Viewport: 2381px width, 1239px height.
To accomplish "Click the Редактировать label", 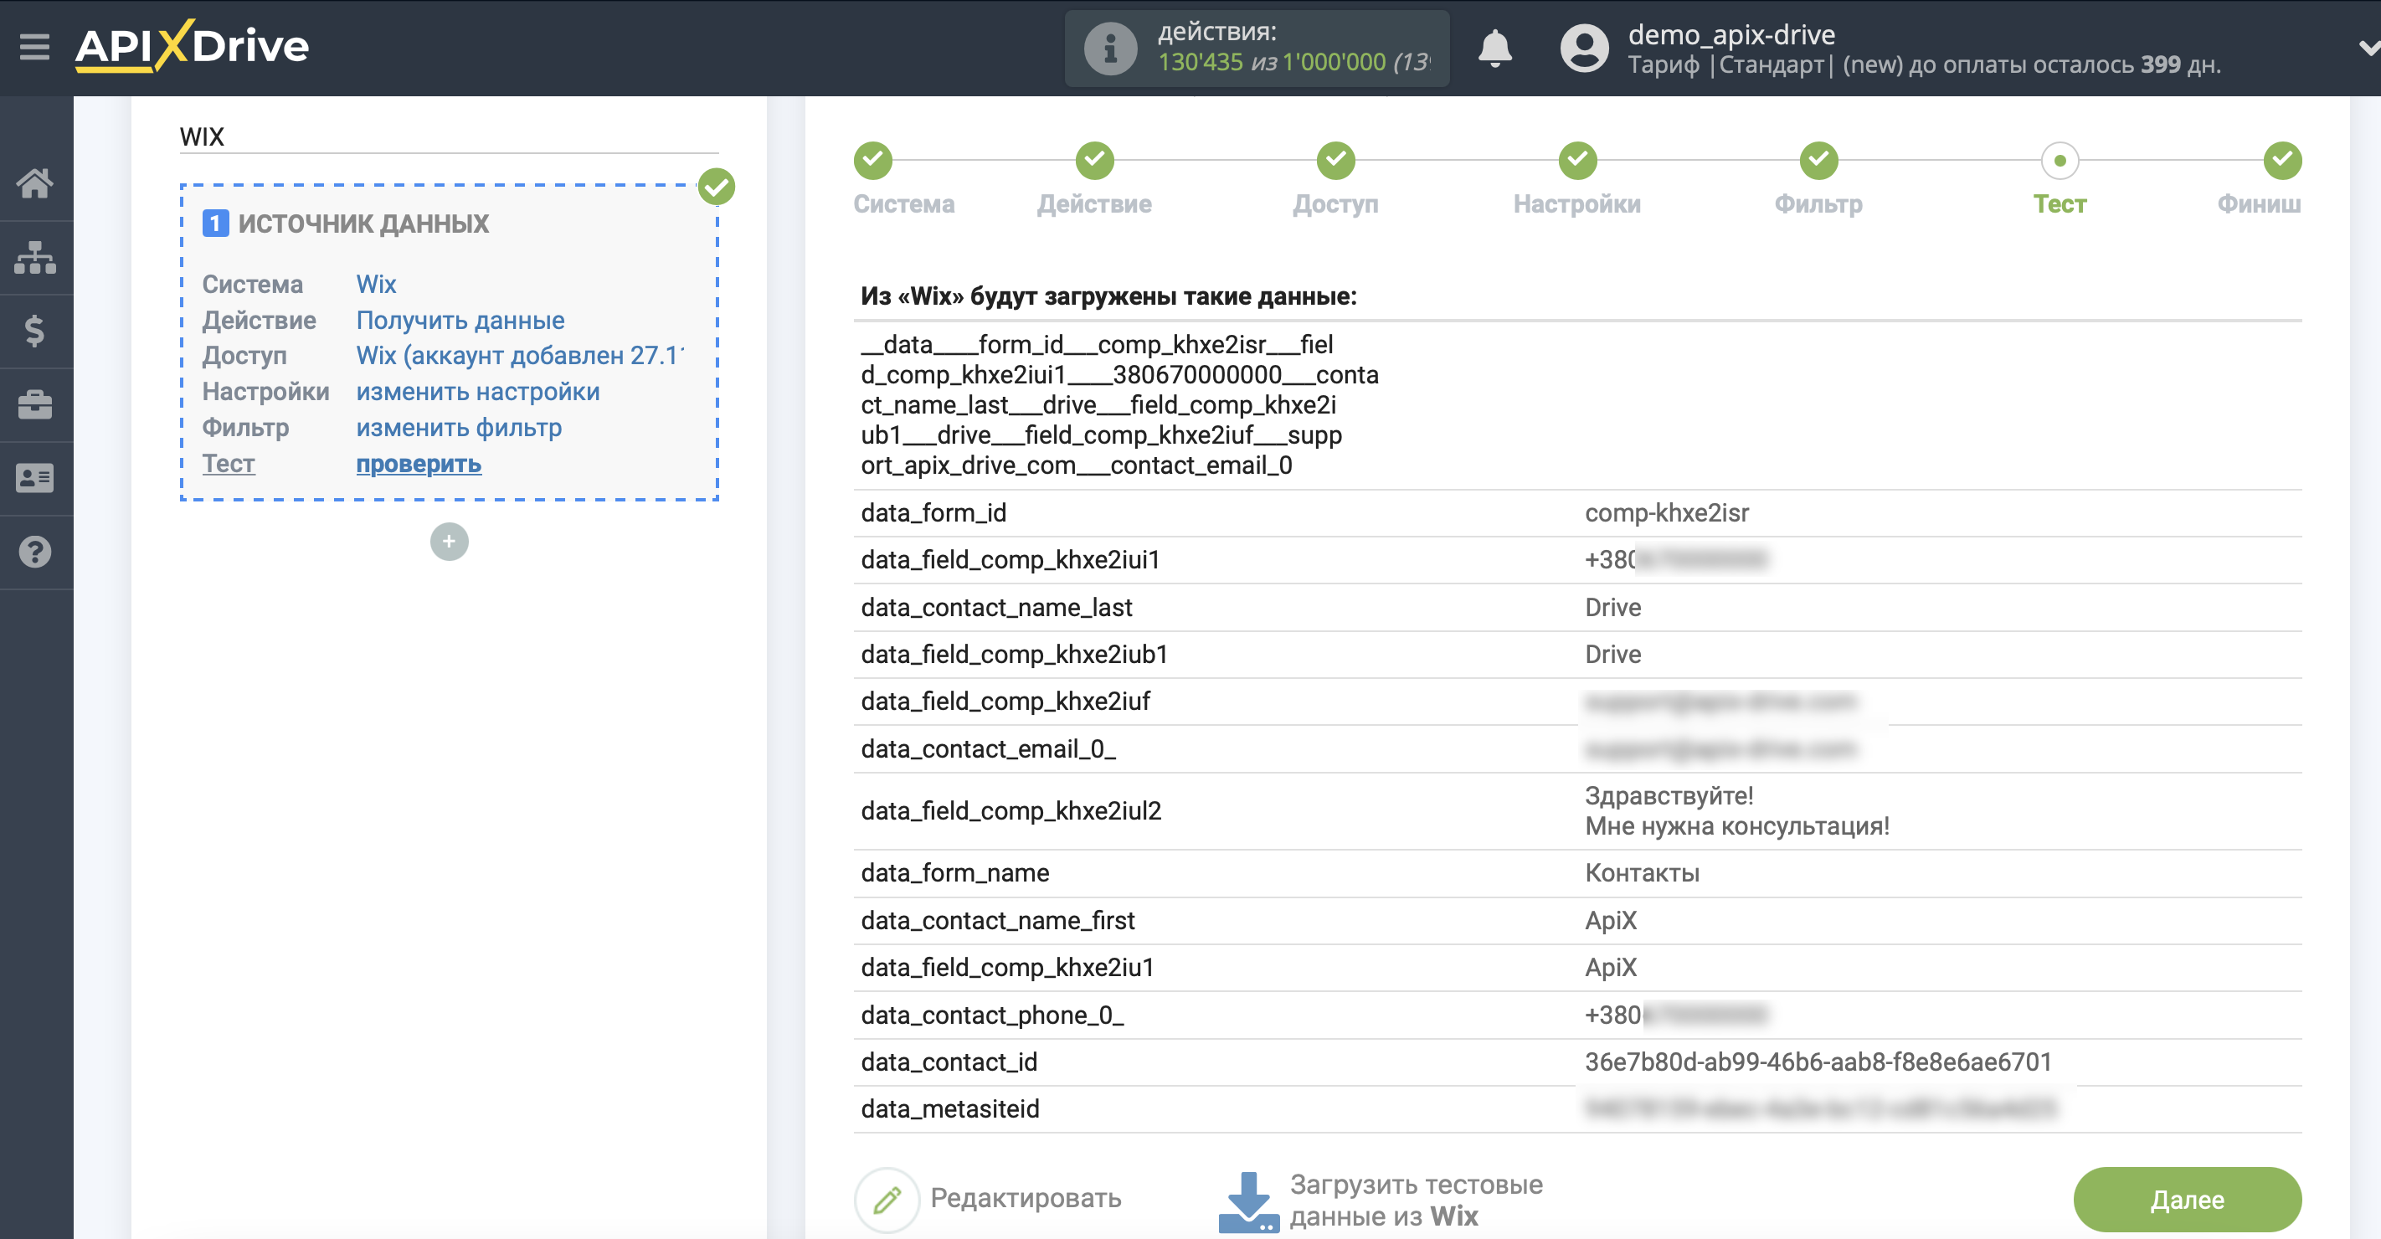I will [1026, 1198].
